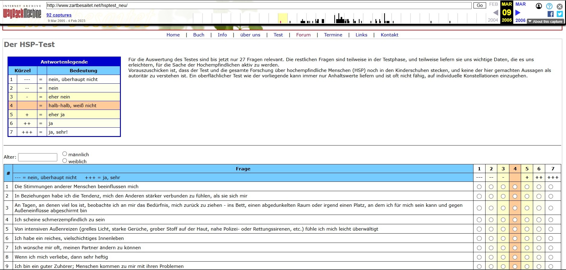Select the männlich radio button
The height and width of the screenshot is (270, 566).
[x=64, y=154]
